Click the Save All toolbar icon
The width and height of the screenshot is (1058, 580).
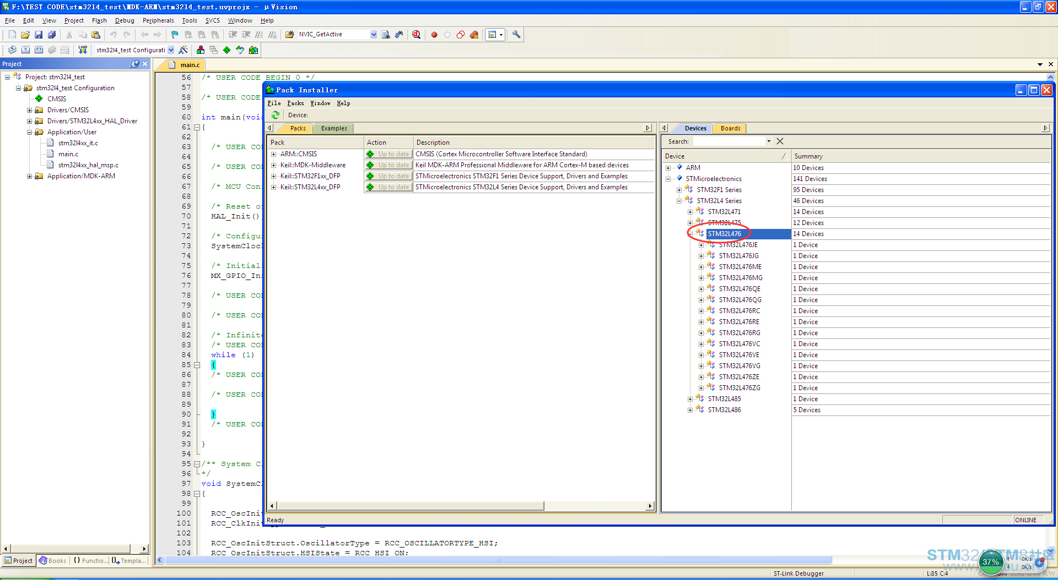tap(52, 35)
